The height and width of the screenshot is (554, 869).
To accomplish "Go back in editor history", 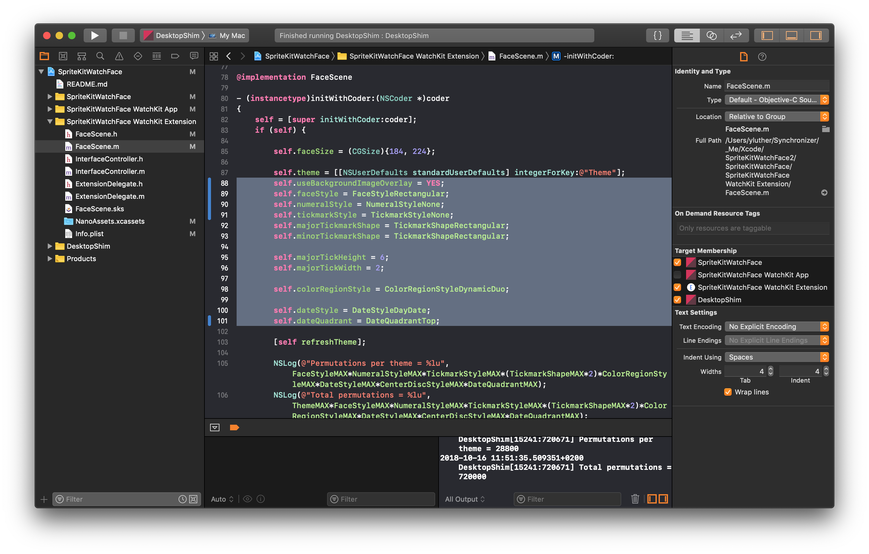I will [229, 56].
